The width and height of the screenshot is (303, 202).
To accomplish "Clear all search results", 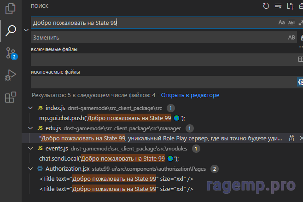I will click(278, 6).
